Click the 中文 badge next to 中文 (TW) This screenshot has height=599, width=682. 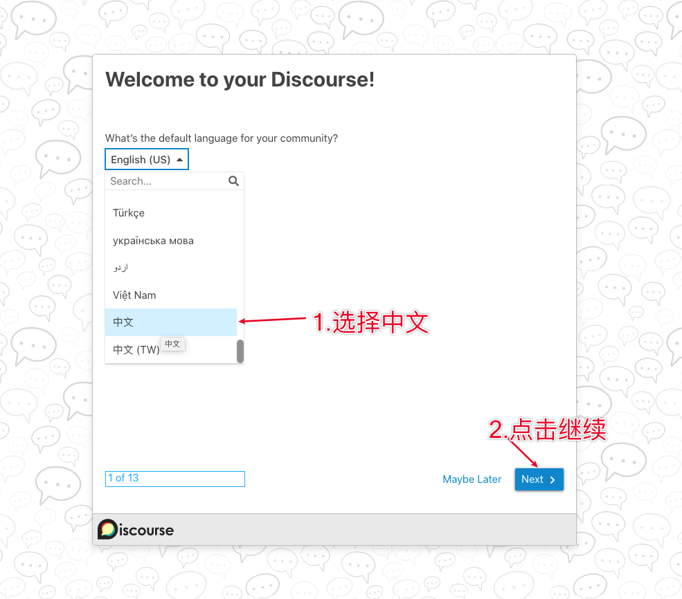[172, 344]
